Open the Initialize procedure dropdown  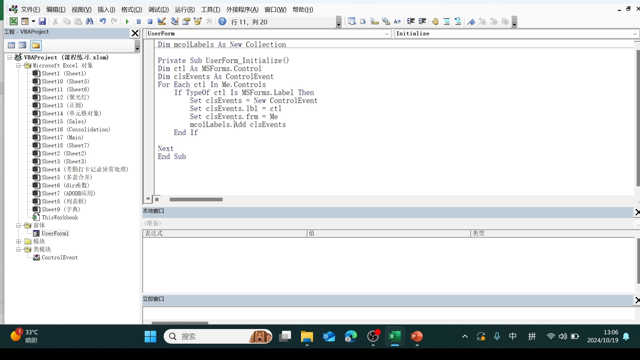635,34
